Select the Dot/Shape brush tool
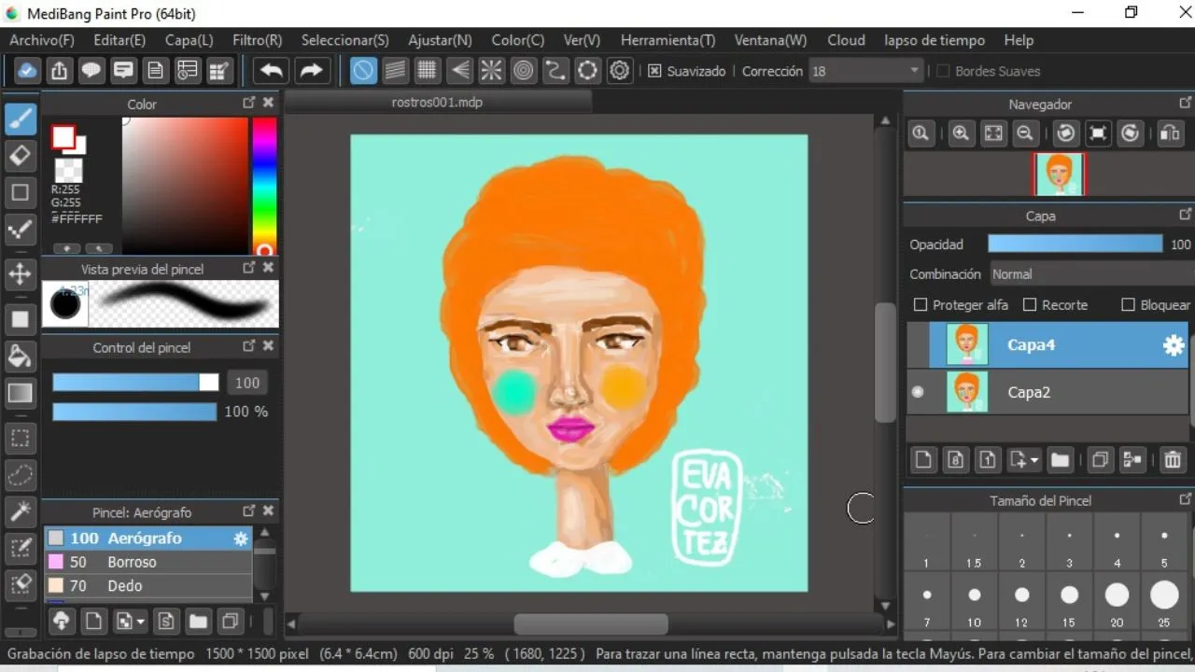This screenshot has height=672, width=1195. click(21, 230)
